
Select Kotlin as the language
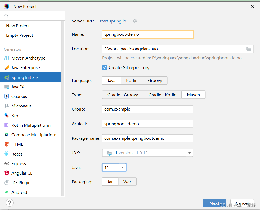[x=132, y=80]
